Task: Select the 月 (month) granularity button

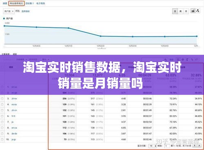Action: click(x=186, y=11)
